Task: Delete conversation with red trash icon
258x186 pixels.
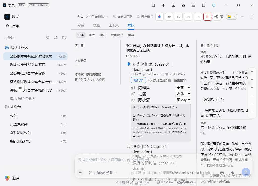Action: 207,17
